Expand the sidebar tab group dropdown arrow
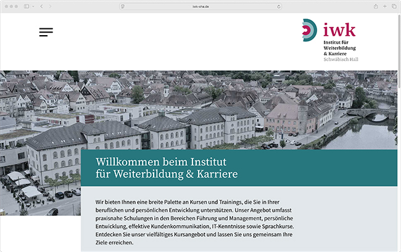401x252 pixels. click(x=33, y=6)
